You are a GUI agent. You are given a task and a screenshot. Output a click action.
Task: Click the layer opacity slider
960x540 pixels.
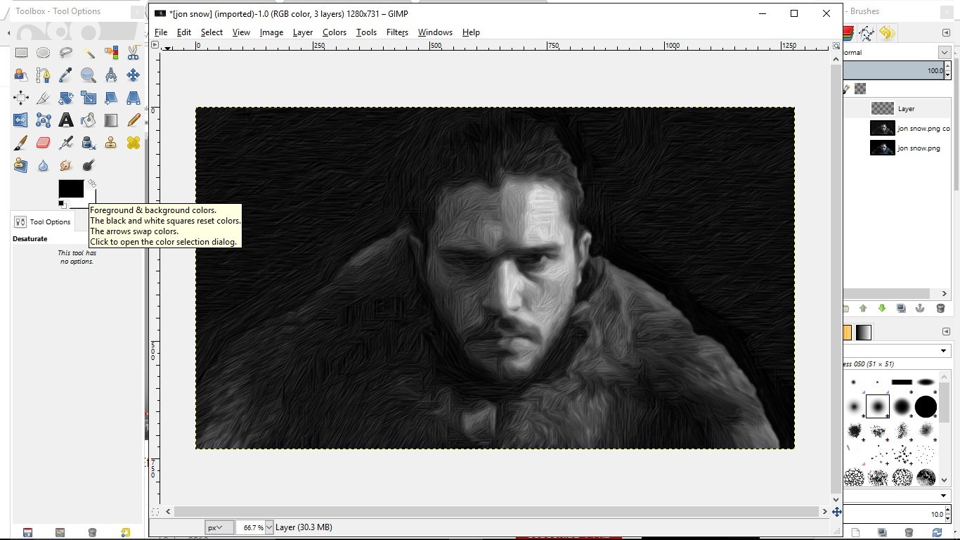tap(893, 70)
